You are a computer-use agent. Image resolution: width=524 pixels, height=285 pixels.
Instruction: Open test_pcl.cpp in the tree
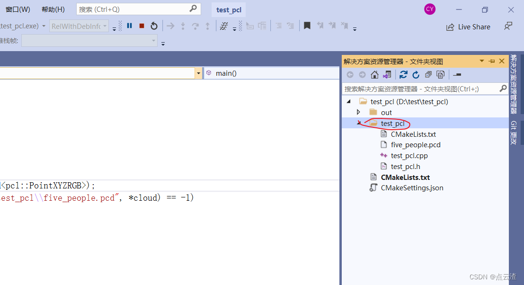coord(409,156)
